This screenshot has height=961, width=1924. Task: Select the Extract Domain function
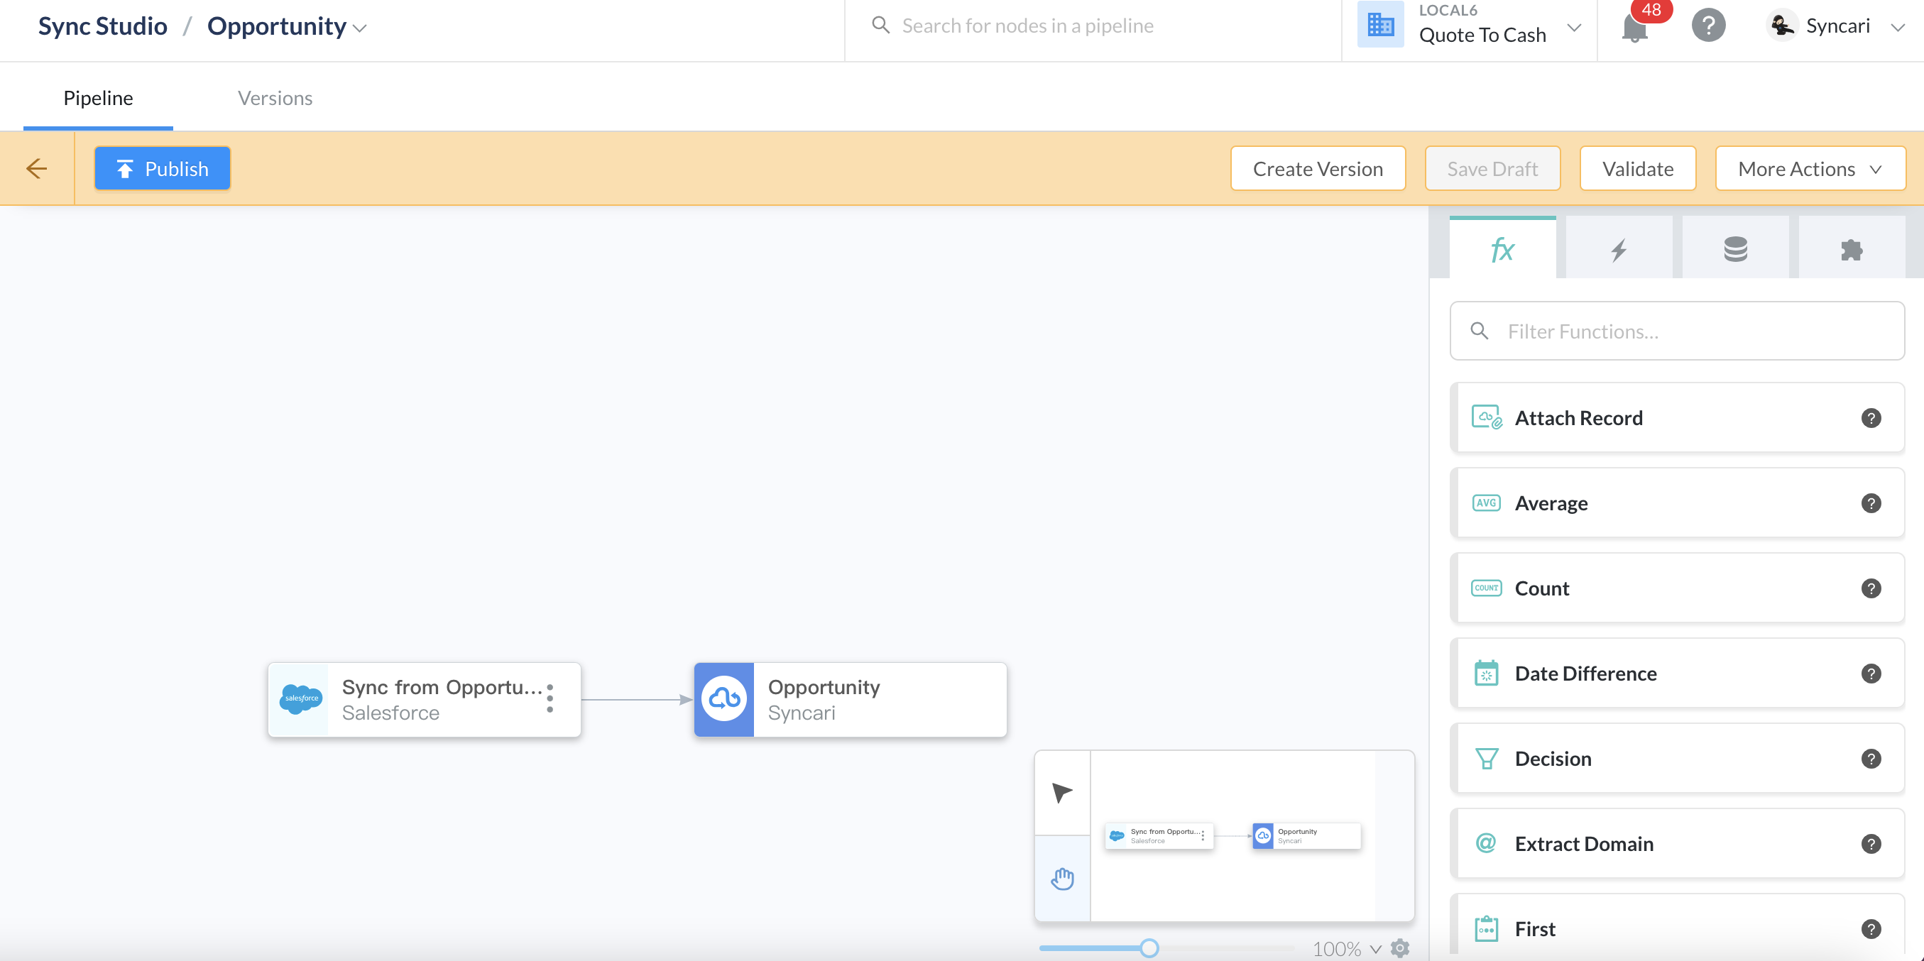pyautogui.click(x=1677, y=843)
